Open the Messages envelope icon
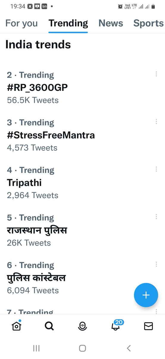The height and width of the screenshot is (359, 165). click(x=148, y=326)
